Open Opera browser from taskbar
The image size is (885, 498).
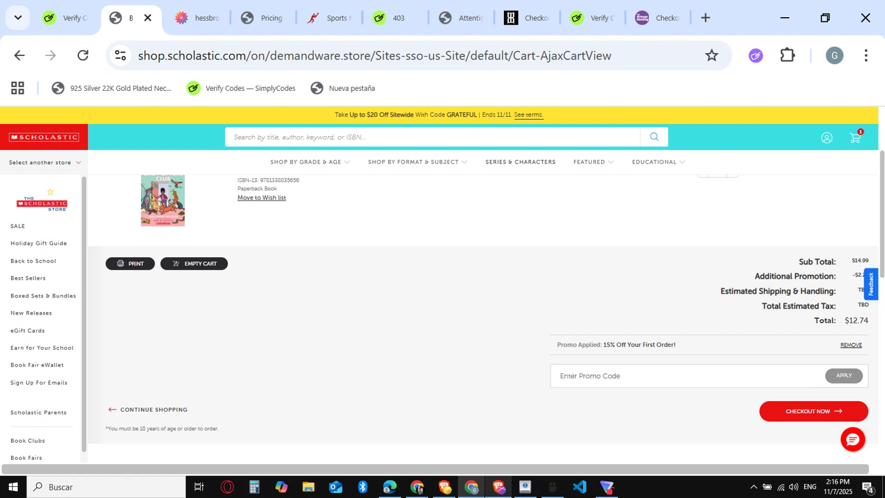(x=227, y=487)
